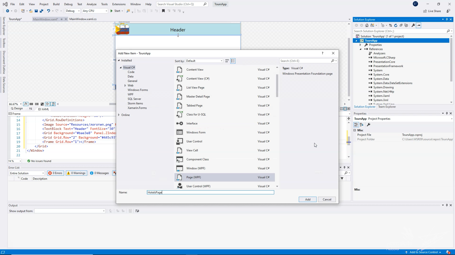
Task: Click the Live Share button
Action: coord(432,11)
